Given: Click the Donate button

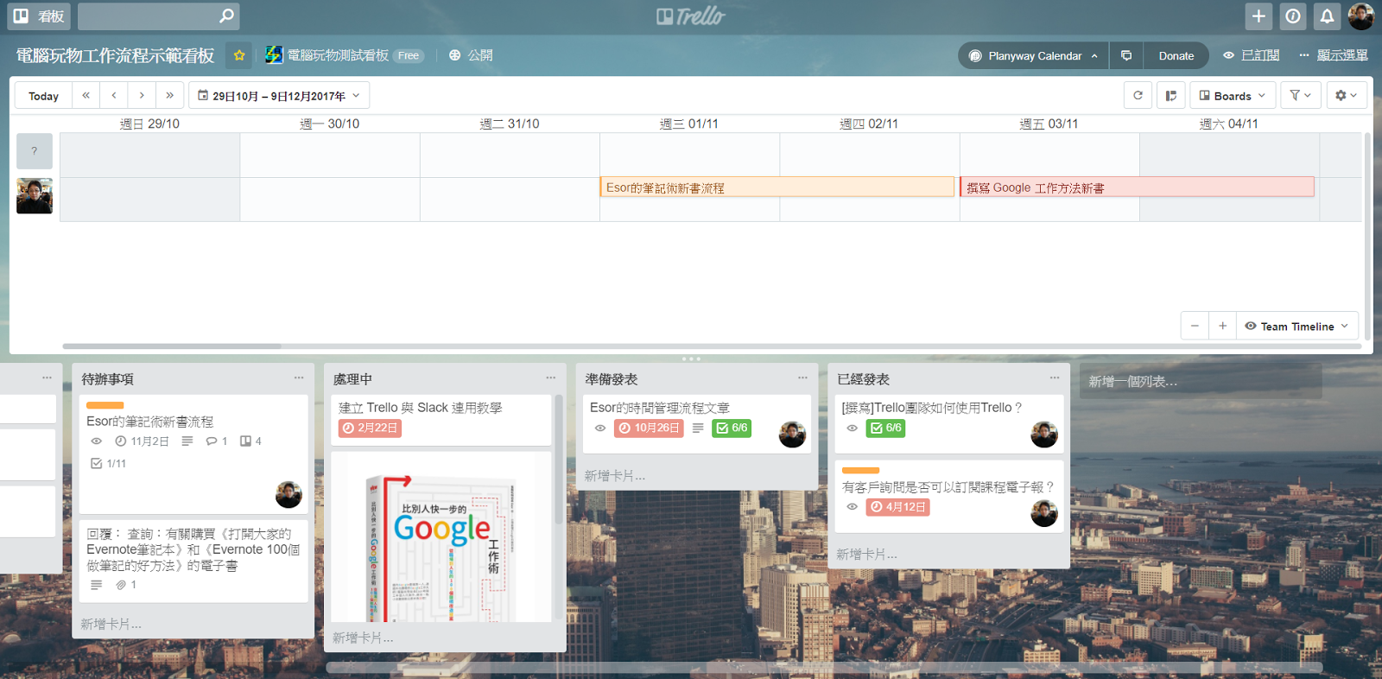Looking at the screenshot, I should coord(1176,55).
